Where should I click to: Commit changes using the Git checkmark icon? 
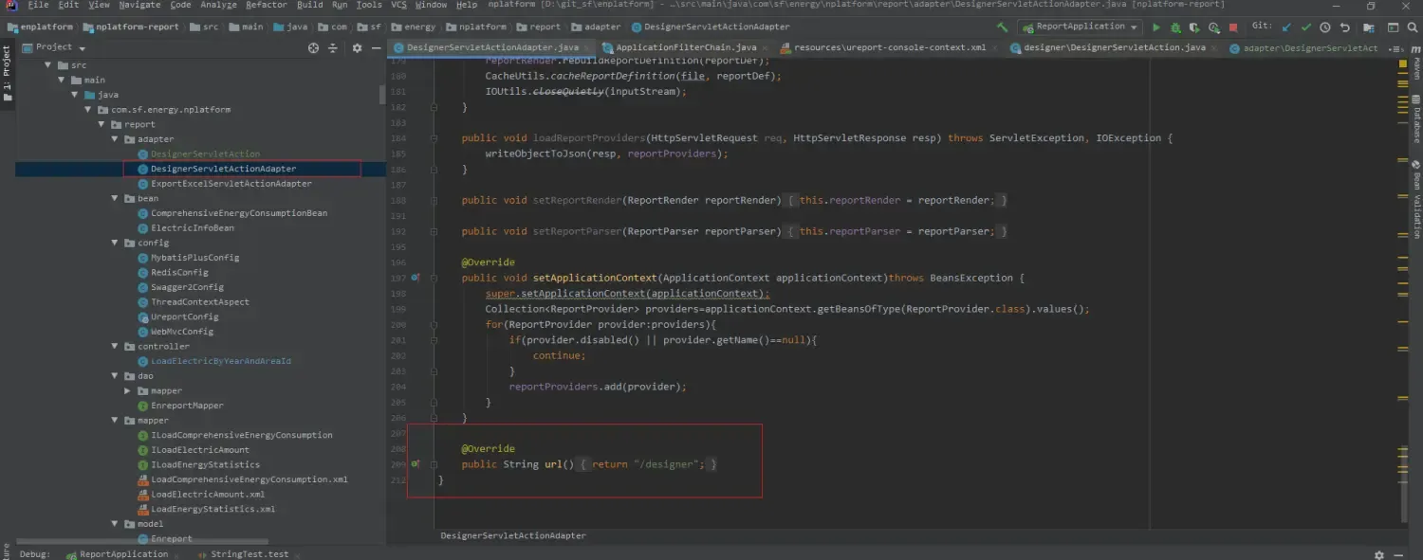point(1306,27)
